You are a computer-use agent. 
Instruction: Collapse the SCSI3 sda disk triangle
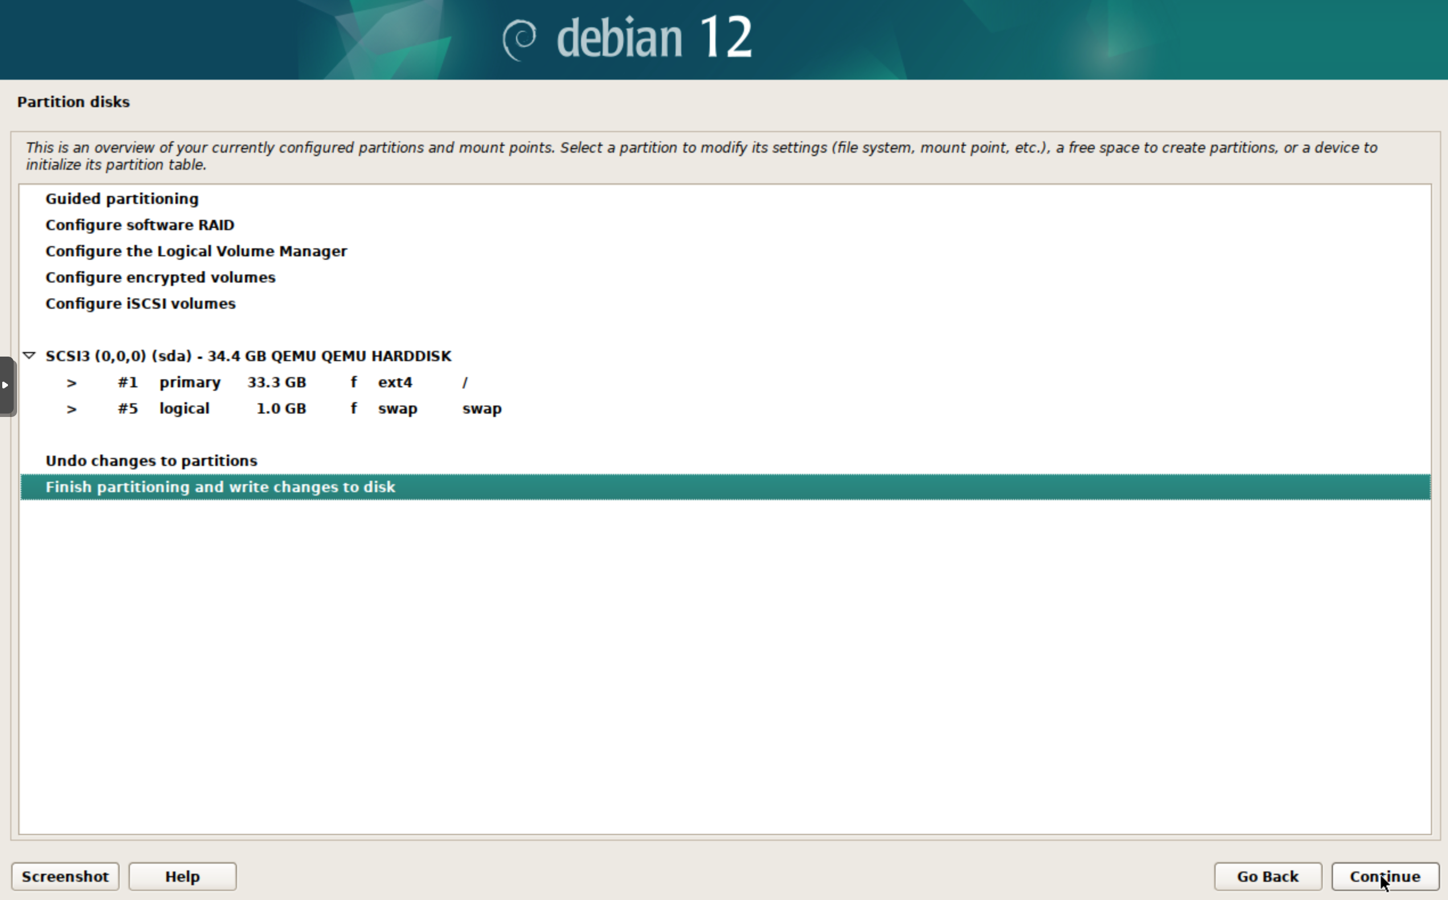[x=29, y=355]
